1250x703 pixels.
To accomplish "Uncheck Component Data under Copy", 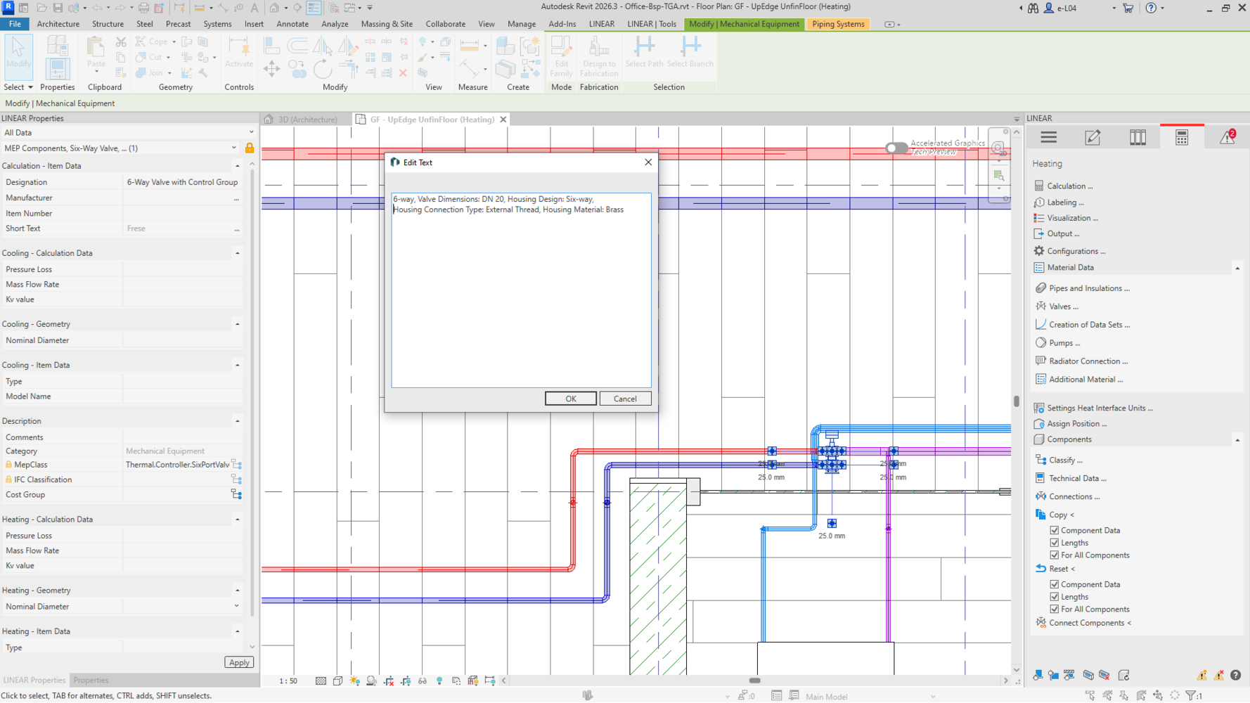I will point(1054,531).
